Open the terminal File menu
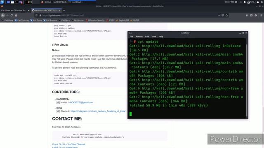The height and width of the screenshot is (148, 264). pyautogui.click(x=131, y=37)
